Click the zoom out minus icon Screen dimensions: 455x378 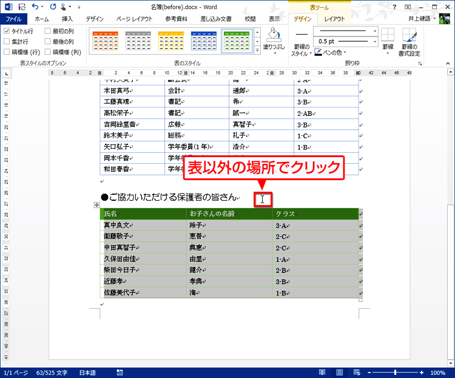[x=369, y=373]
